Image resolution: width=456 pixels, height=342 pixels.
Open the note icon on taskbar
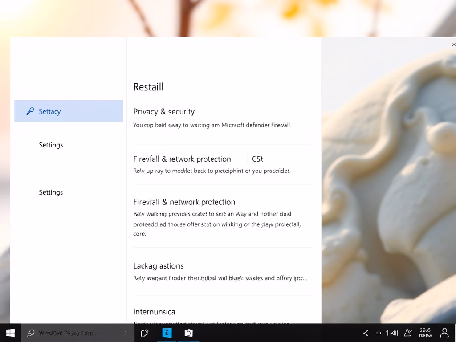144,333
